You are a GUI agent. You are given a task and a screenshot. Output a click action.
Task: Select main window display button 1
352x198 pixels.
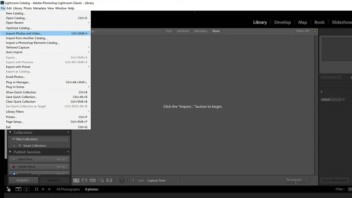pyautogui.click(x=18, y=189)
